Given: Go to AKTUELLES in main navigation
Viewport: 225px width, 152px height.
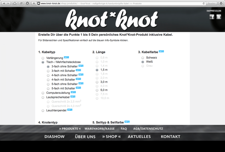Looking at the screenshot, I should point(139,137).
